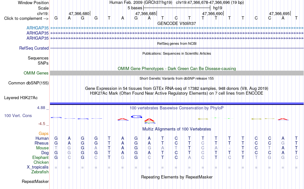Click 'Multiz Alignments of 100 Vertebrates' title
Viewport: 304px width, 189px height.
pyautogui.click(x=177, y=129)
